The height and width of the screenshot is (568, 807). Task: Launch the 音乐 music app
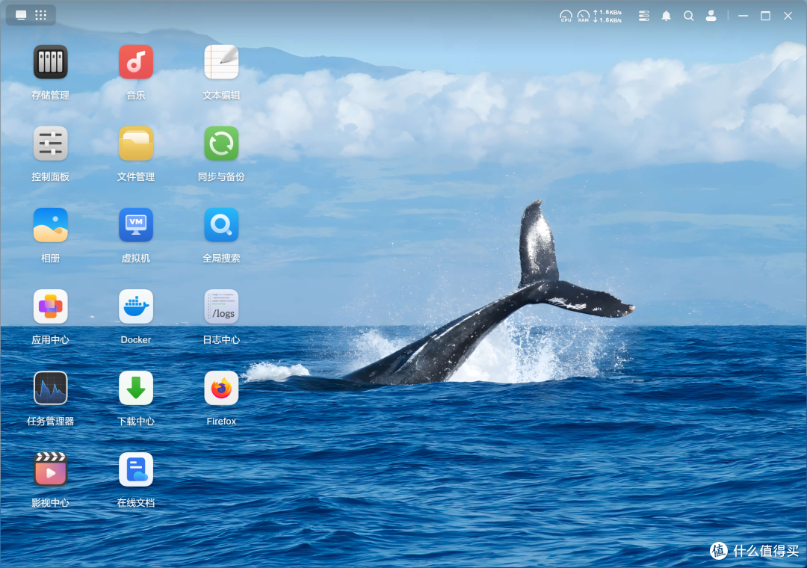(136, 62)
